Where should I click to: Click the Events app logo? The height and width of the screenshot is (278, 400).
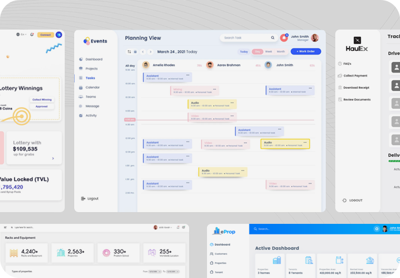(95, 41)
